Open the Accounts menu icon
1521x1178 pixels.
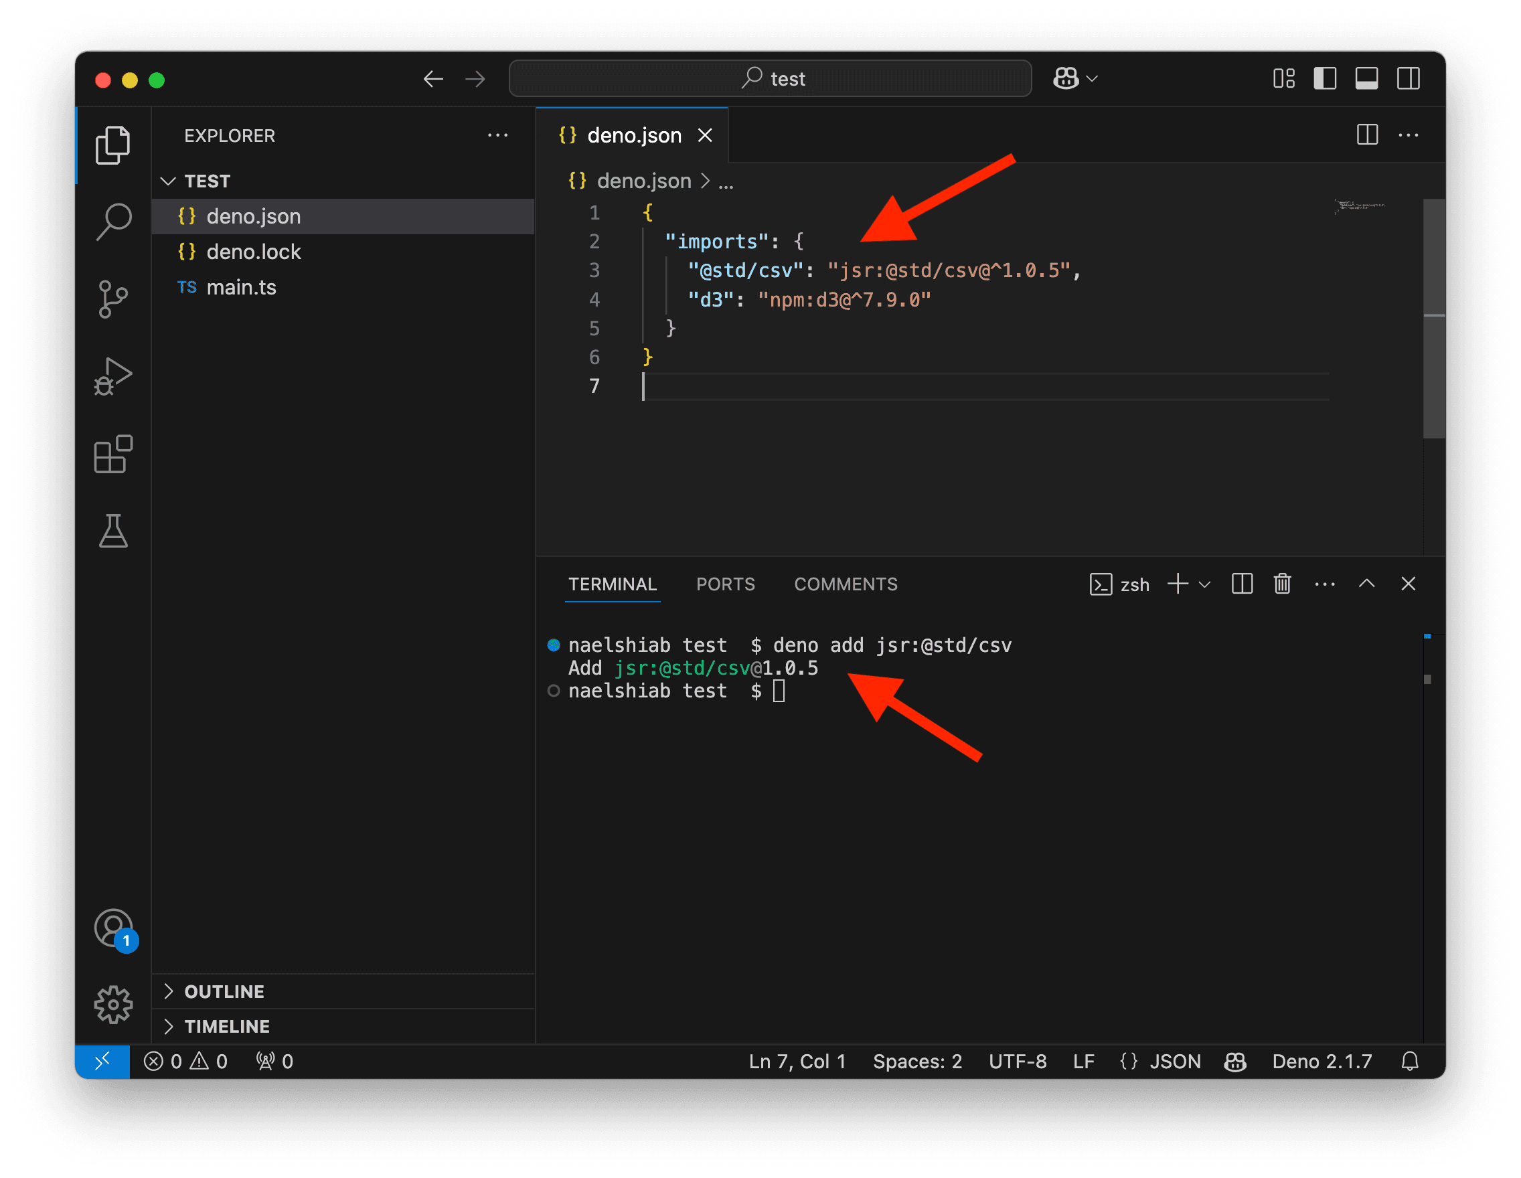pos(114,929)
